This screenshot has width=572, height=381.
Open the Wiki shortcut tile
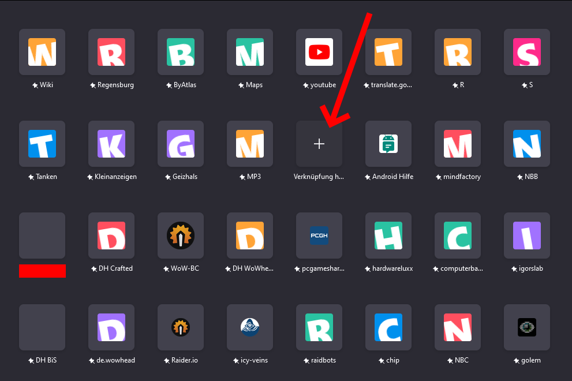42,52
